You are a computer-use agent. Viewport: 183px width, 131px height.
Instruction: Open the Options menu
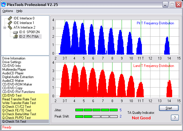tap(8, 11)
